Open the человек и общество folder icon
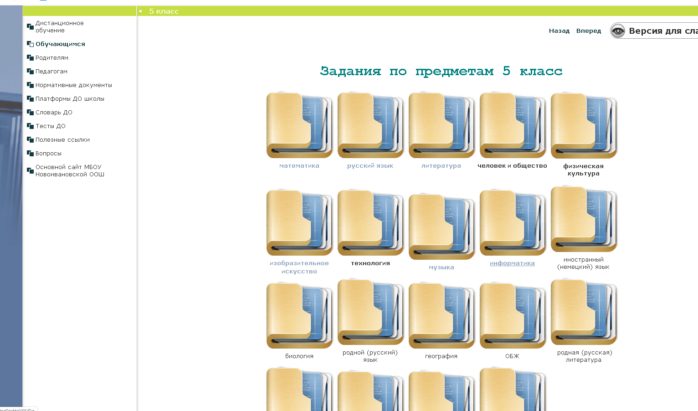 513,125
